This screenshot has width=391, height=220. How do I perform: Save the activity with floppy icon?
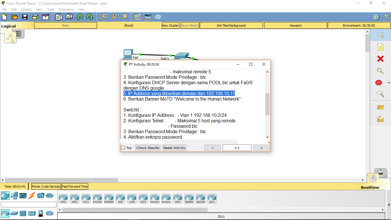coord(25,17)
